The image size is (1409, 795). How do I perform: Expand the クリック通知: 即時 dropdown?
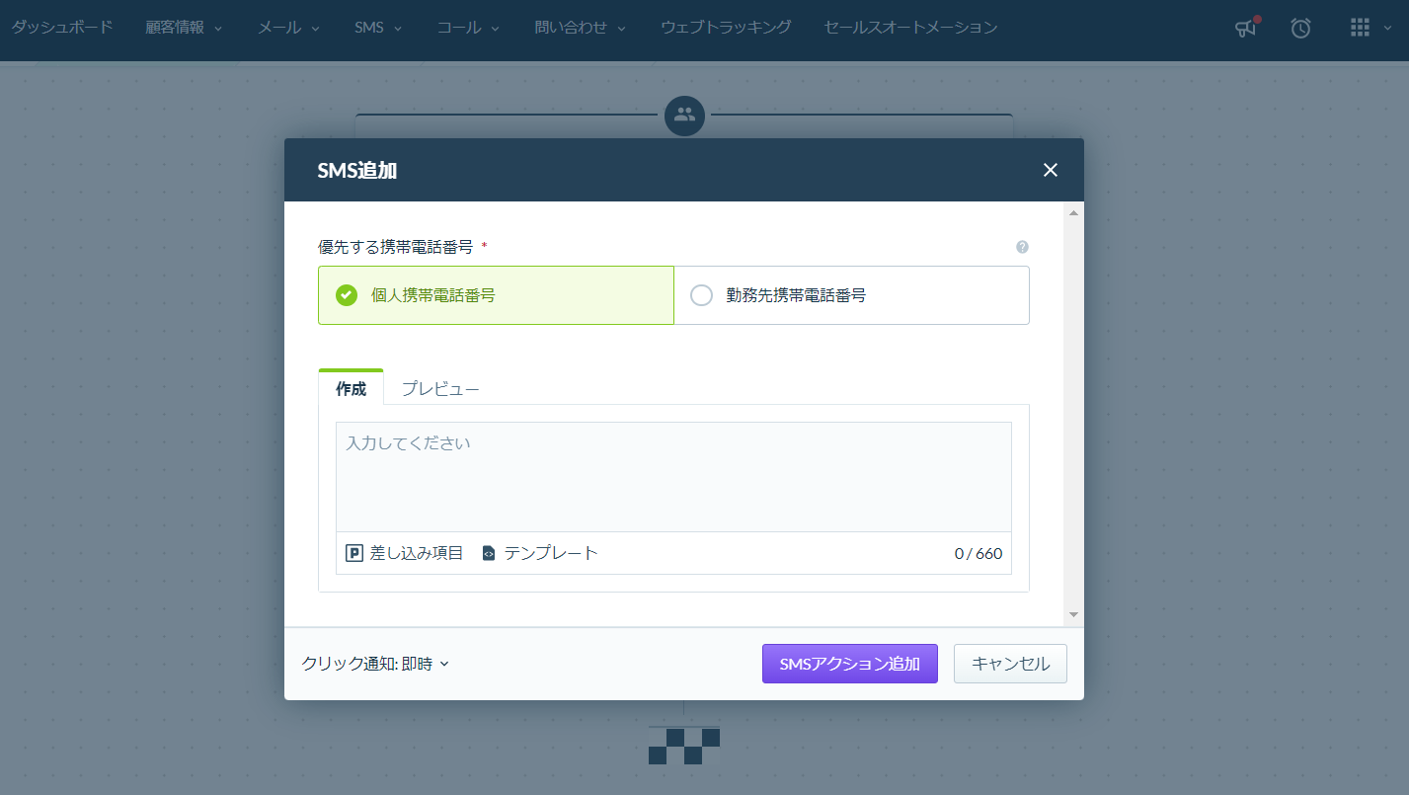pyautogui.click(x=375, y=664)
